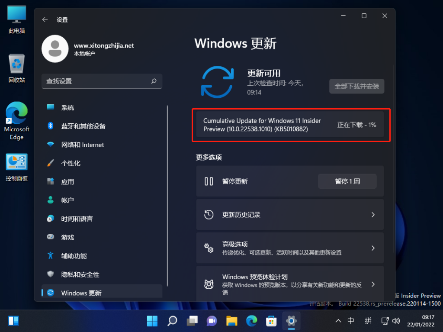Expand 高级选项 chevron
Viewport: 443px width, 332px height.
point(373,248)
